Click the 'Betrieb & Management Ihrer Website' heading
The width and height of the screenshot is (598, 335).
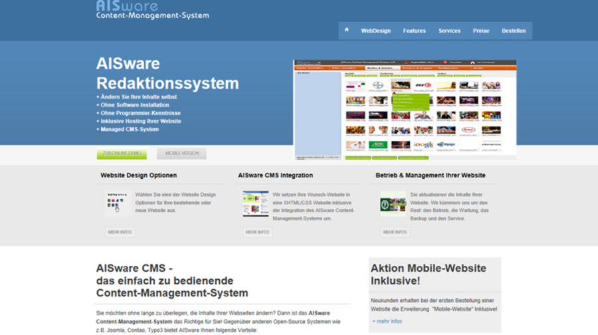[430, 175]
